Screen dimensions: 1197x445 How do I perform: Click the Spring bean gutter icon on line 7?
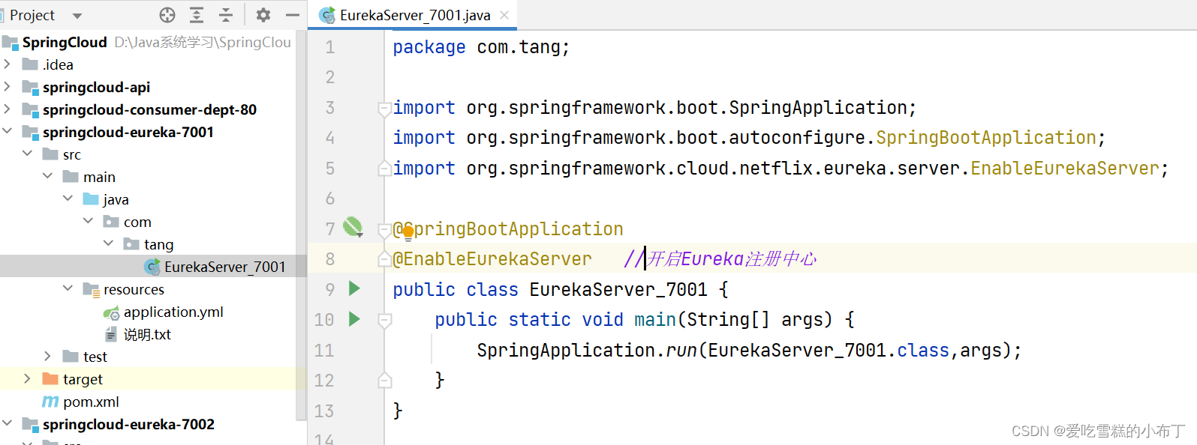[353, 227]
